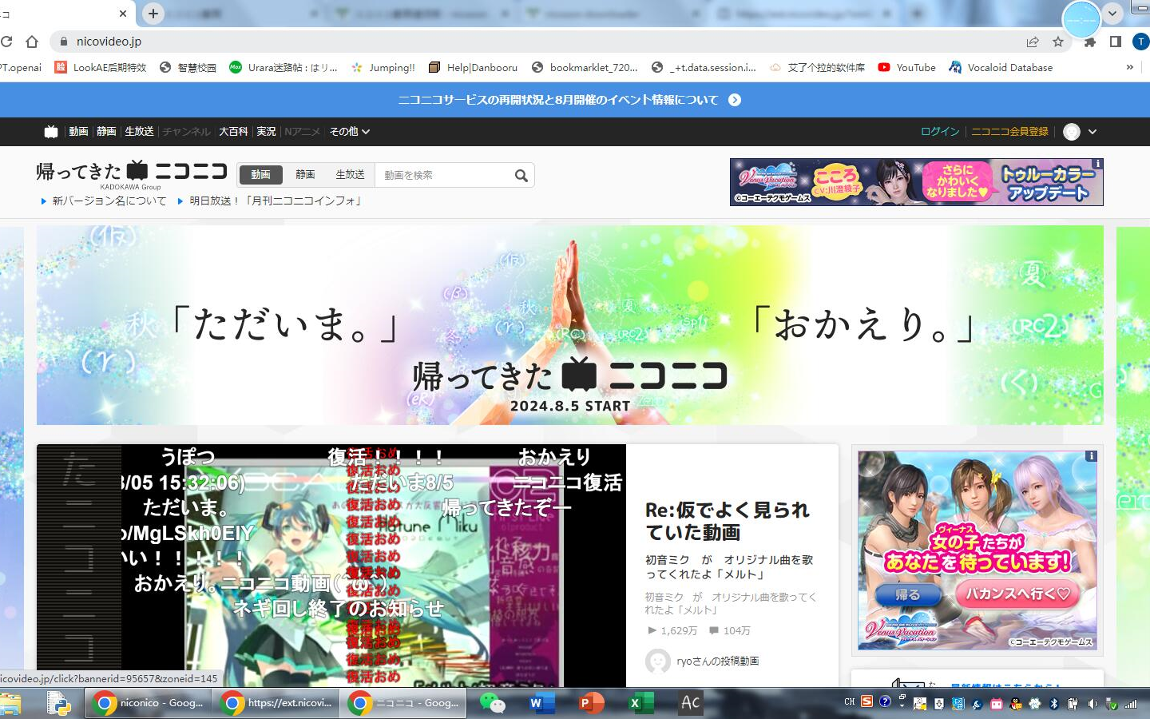Click the search magnifier icon
Viewport: 1150px width, 719px height.
click(x=521, y=176)
